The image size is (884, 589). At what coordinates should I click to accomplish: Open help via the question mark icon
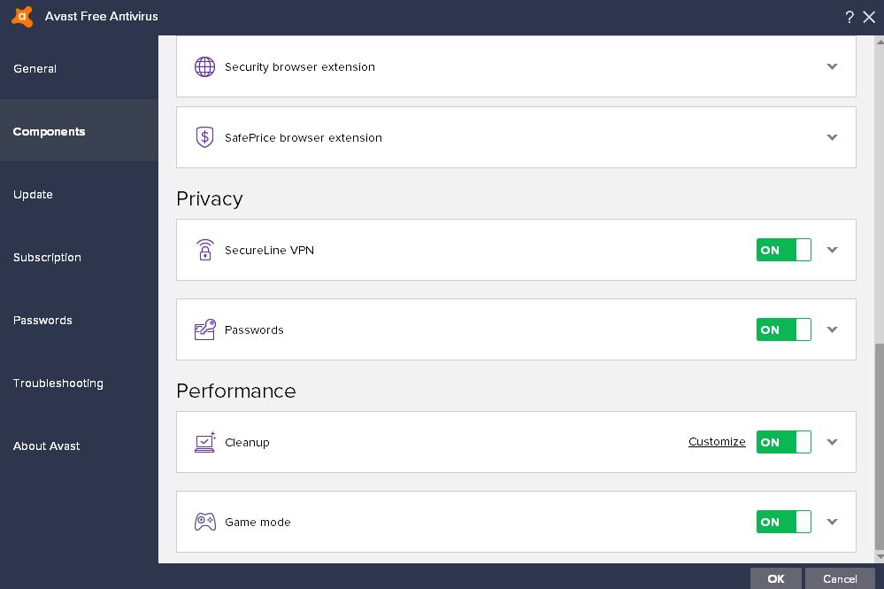coord(849,17)
